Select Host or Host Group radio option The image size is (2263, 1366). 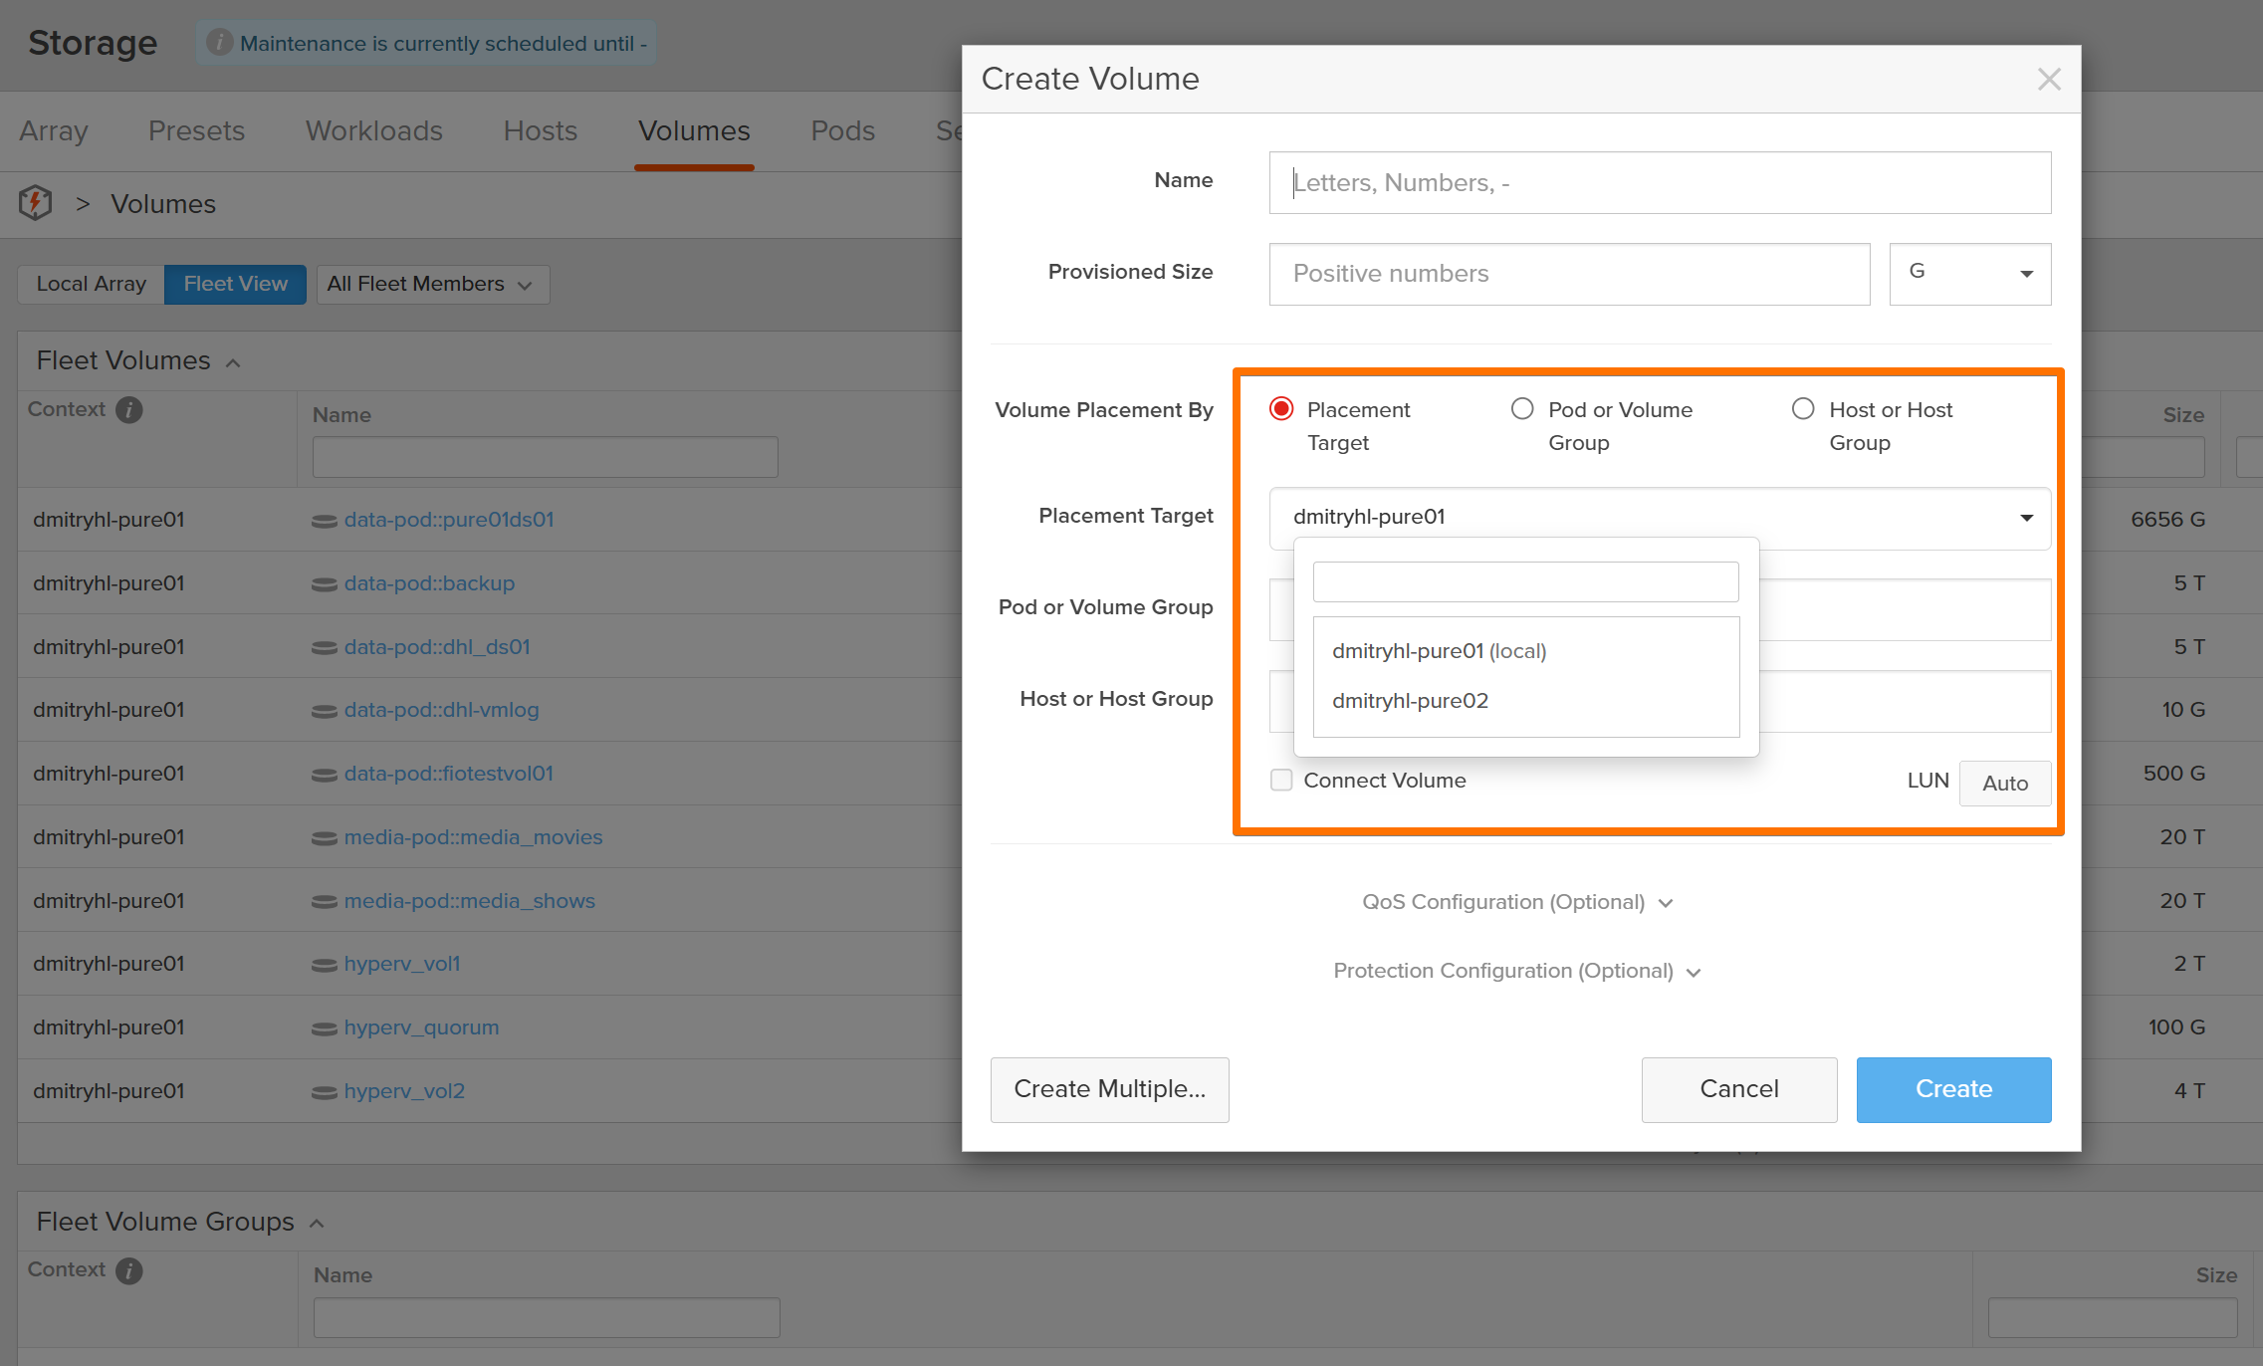pos(1803,409)
